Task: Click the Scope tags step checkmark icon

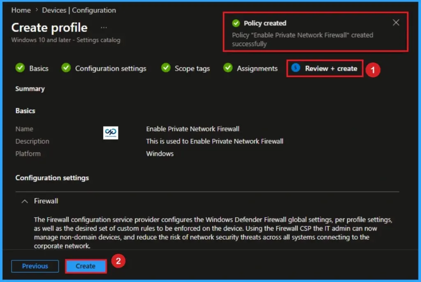Action: 166,68
